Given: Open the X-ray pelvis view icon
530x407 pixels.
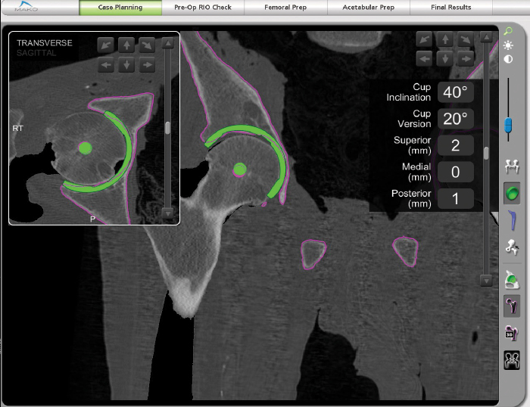Looking at the screenshot, I should click(513, 361).
